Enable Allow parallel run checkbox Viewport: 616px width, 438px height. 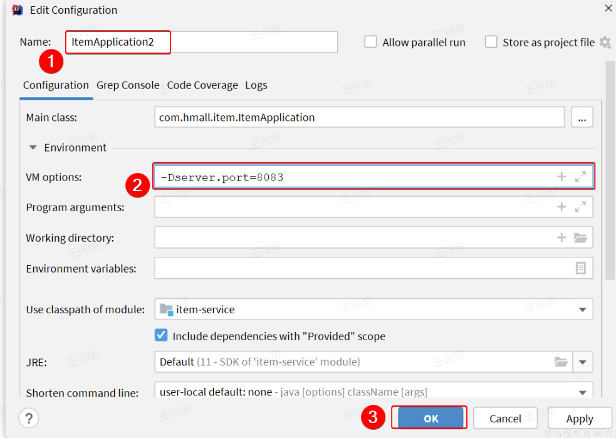[371, 42]
